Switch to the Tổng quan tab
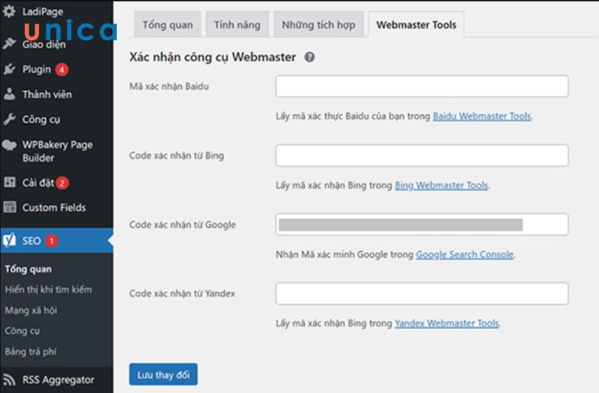The height and width of the screenshot is (393, 599). 167,25
